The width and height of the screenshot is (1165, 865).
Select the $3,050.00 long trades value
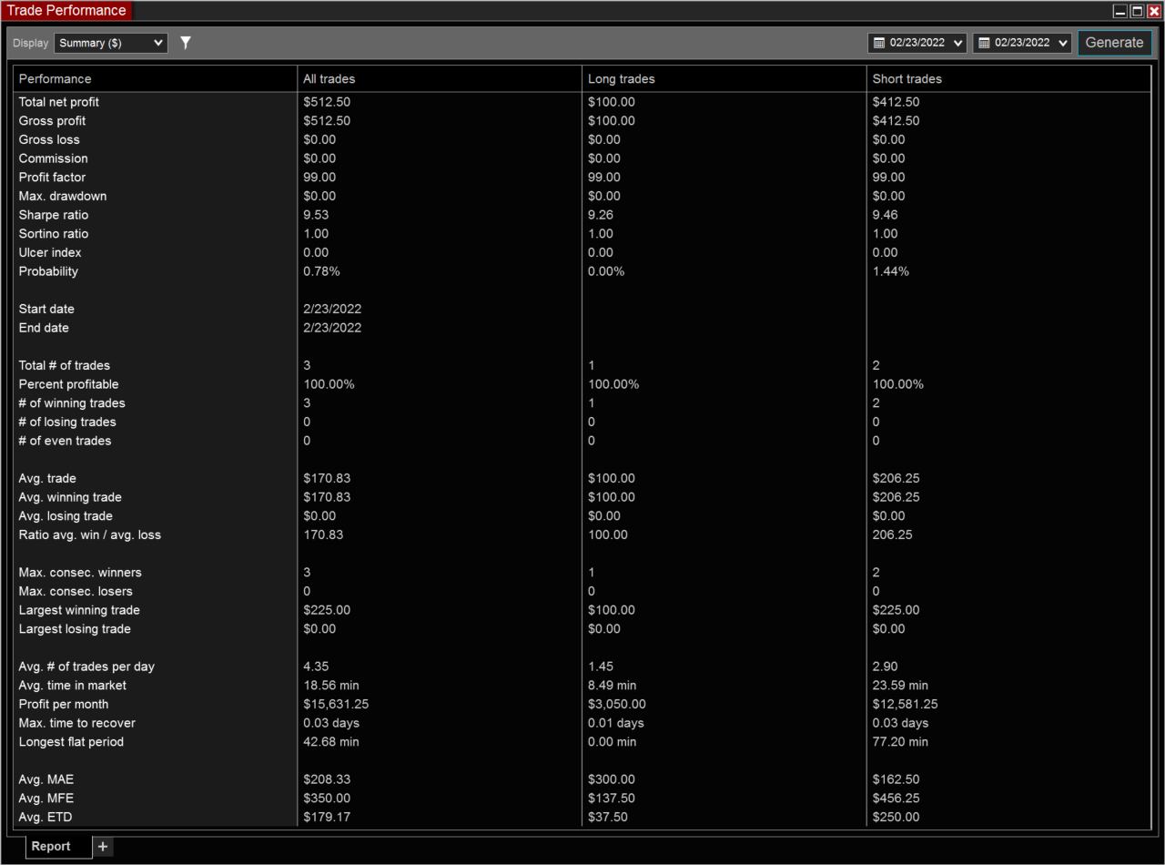[617, 704]
